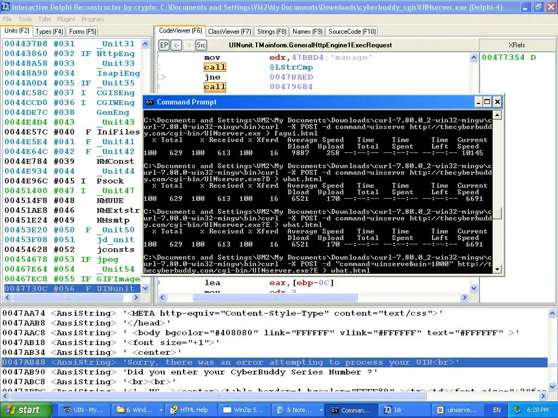Open the Program menu
Image resolution: width=558 pixels, height=418 pixels.
pyautogui.click(x=93, y=19)
